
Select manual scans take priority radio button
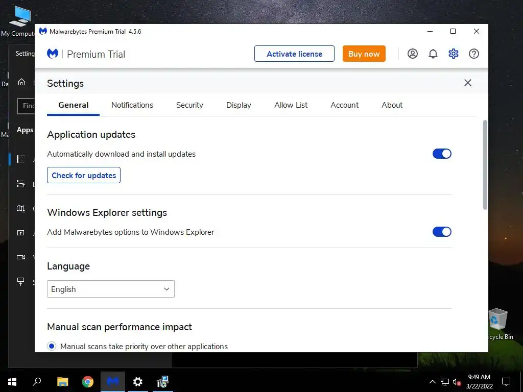pos(52,347)
